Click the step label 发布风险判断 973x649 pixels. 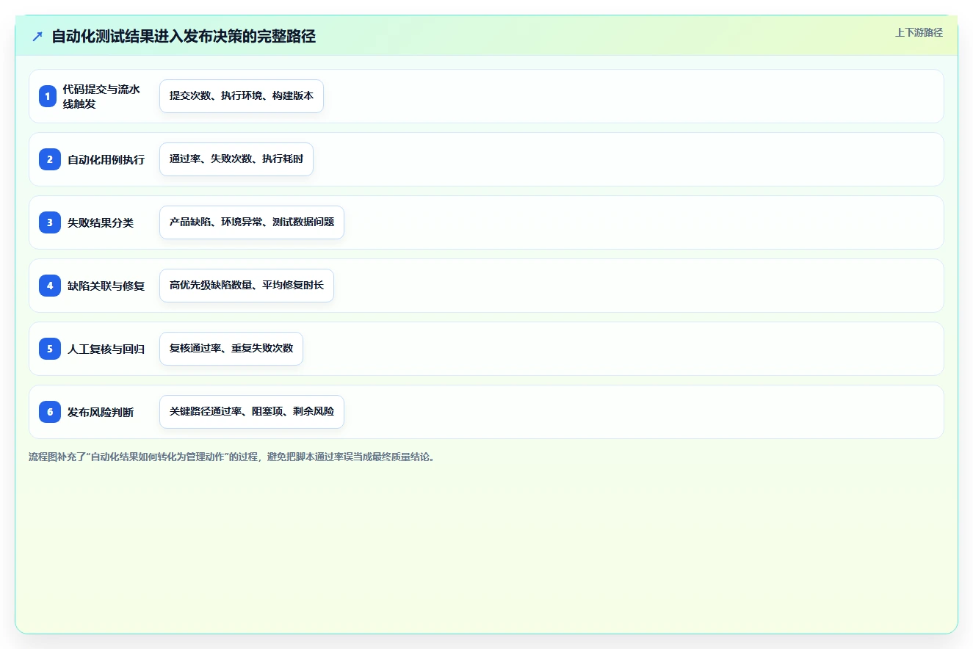pyautogui.click(x=101, y=412)
